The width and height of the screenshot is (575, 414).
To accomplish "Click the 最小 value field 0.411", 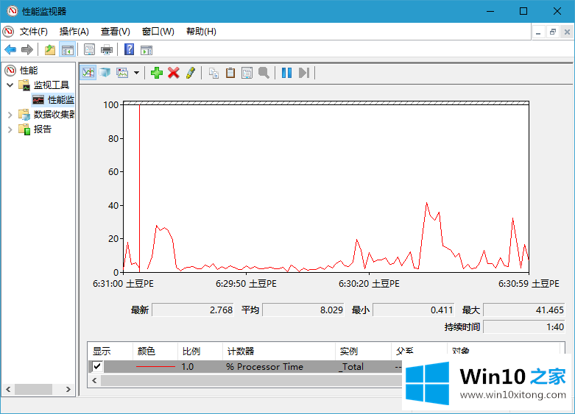I will pos(414,310).
